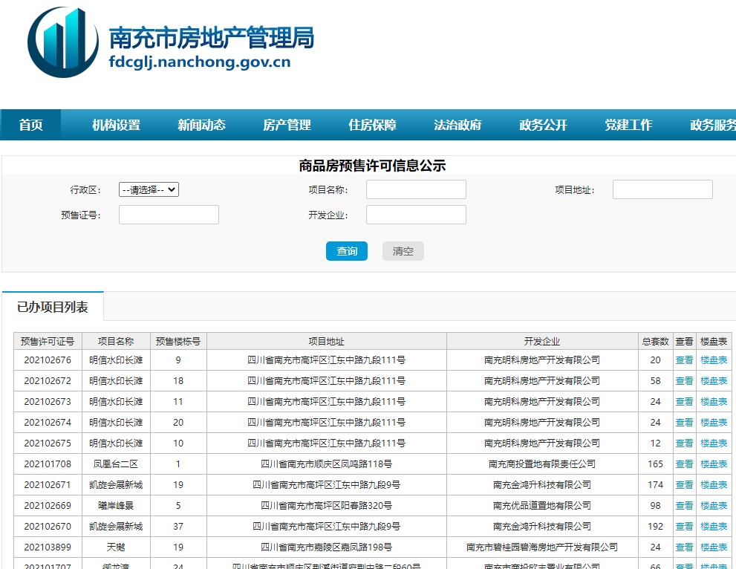The image size is (736, 569).
Task: Click the 开发企业 table column header
Action: (x=542, y=341)
